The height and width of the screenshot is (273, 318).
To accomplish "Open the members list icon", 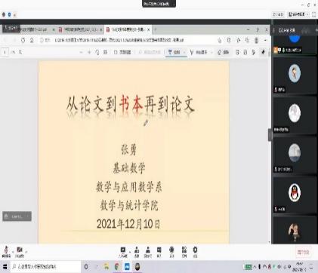I will click(x=148, y=252).
